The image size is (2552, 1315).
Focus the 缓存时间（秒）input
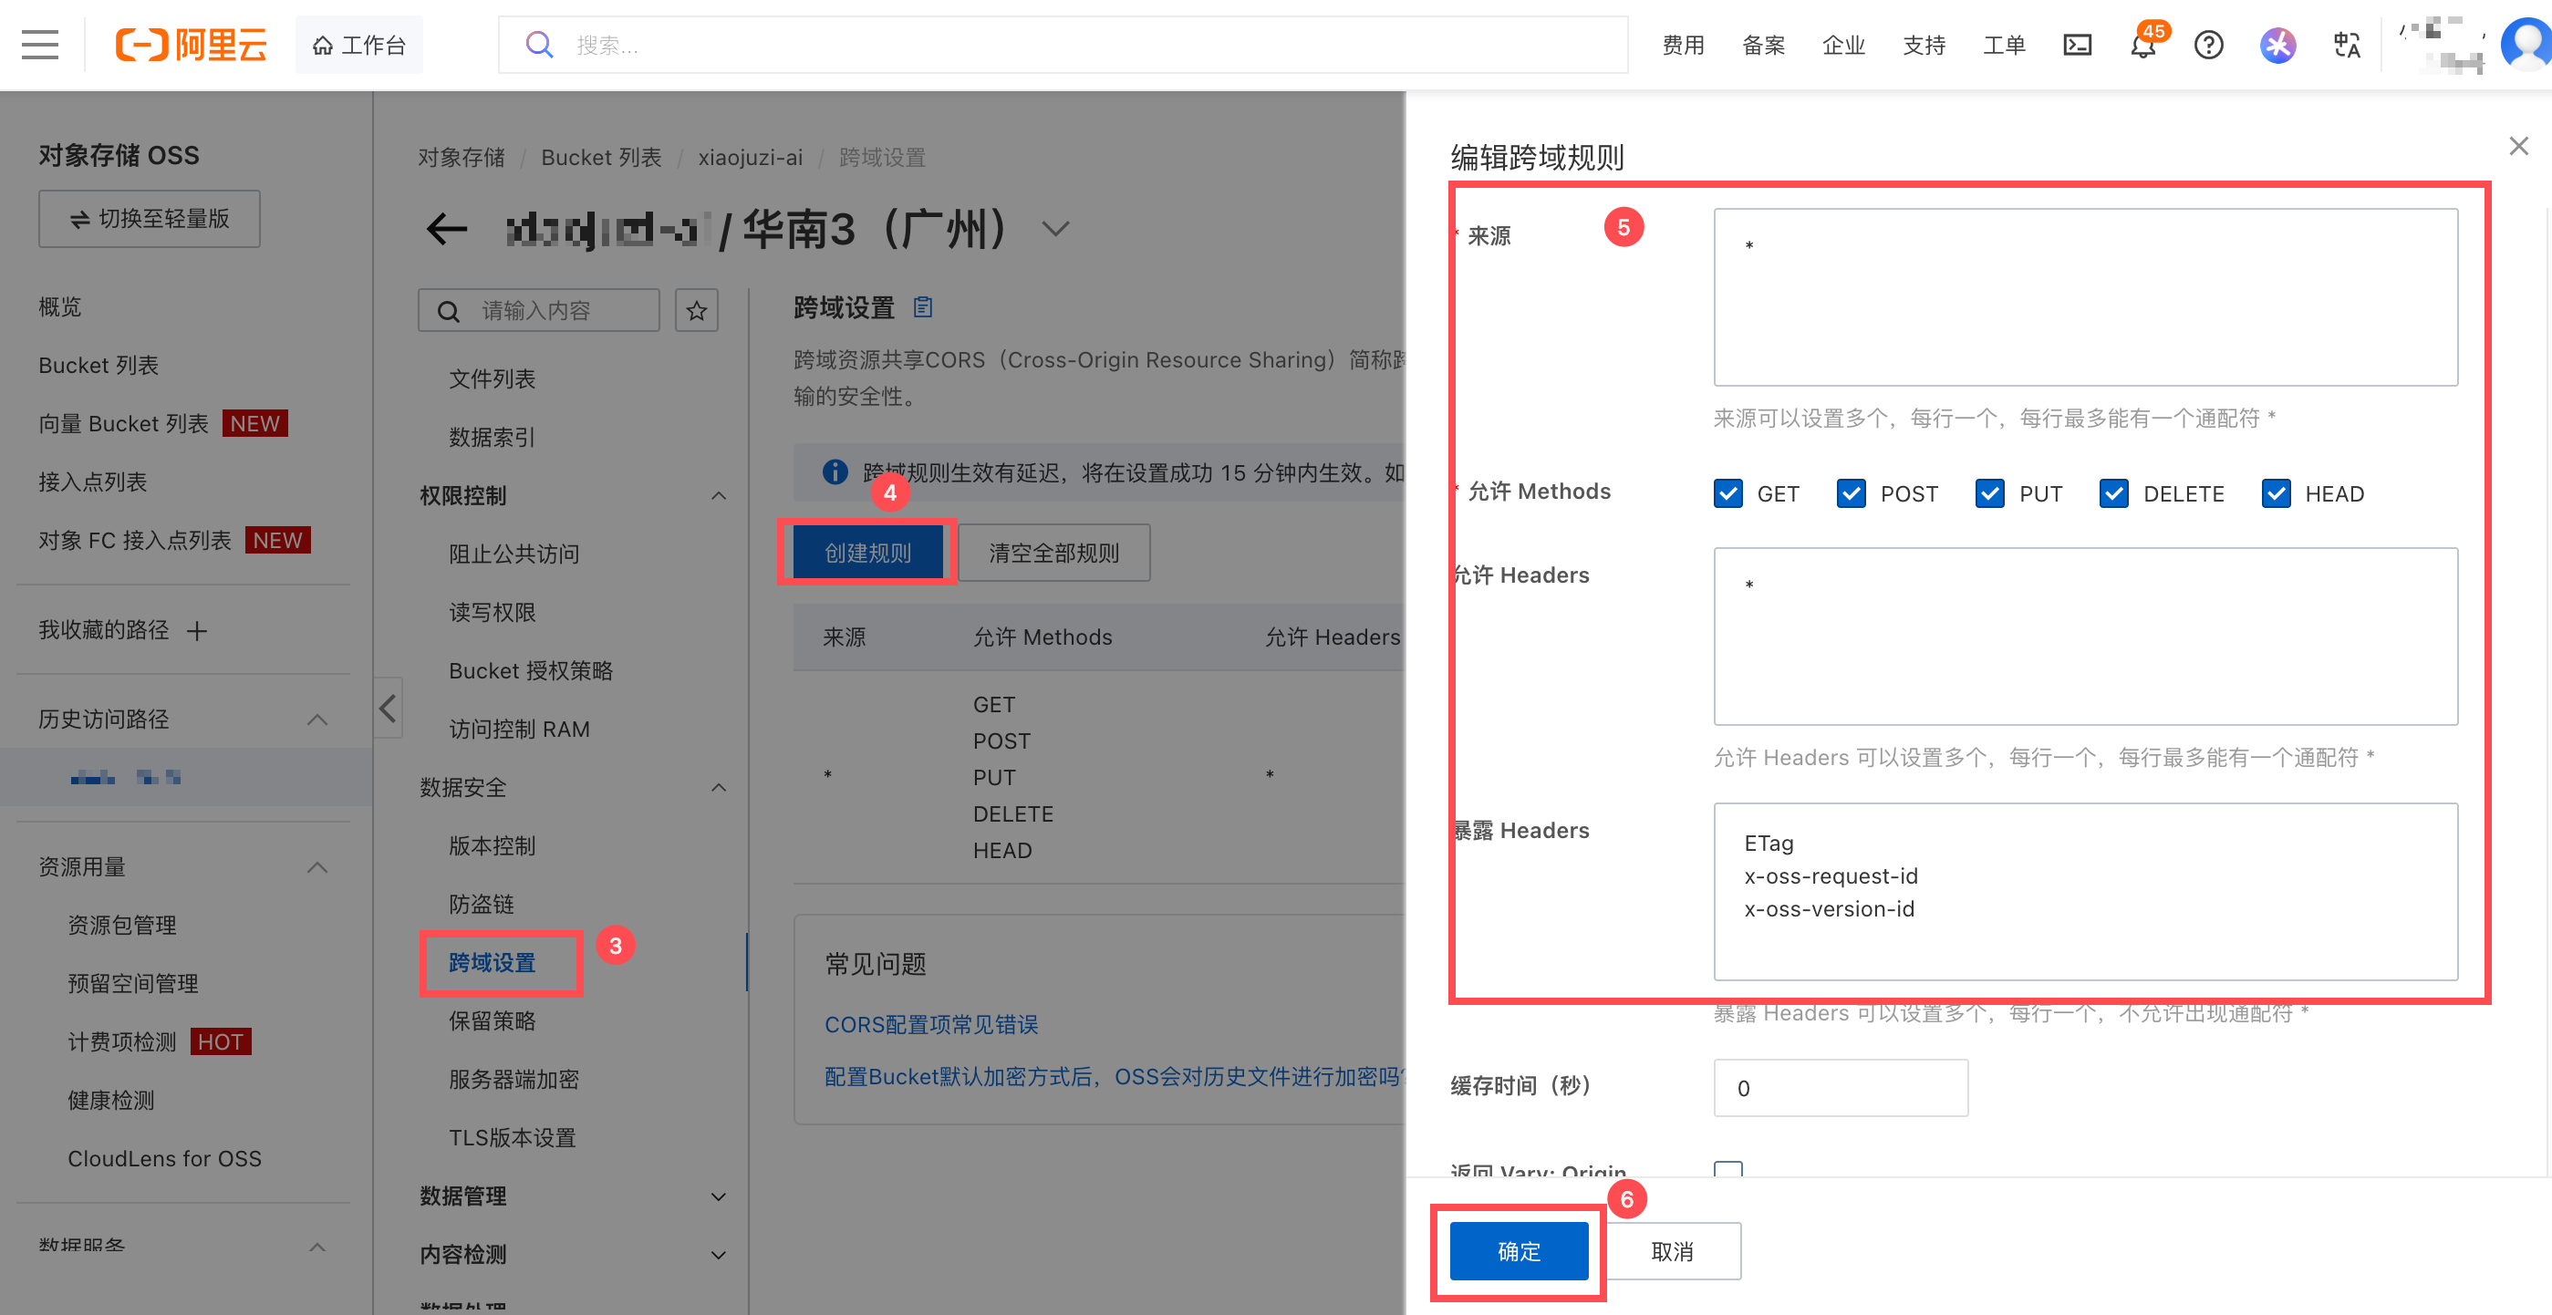(x=1841, y=1088)
